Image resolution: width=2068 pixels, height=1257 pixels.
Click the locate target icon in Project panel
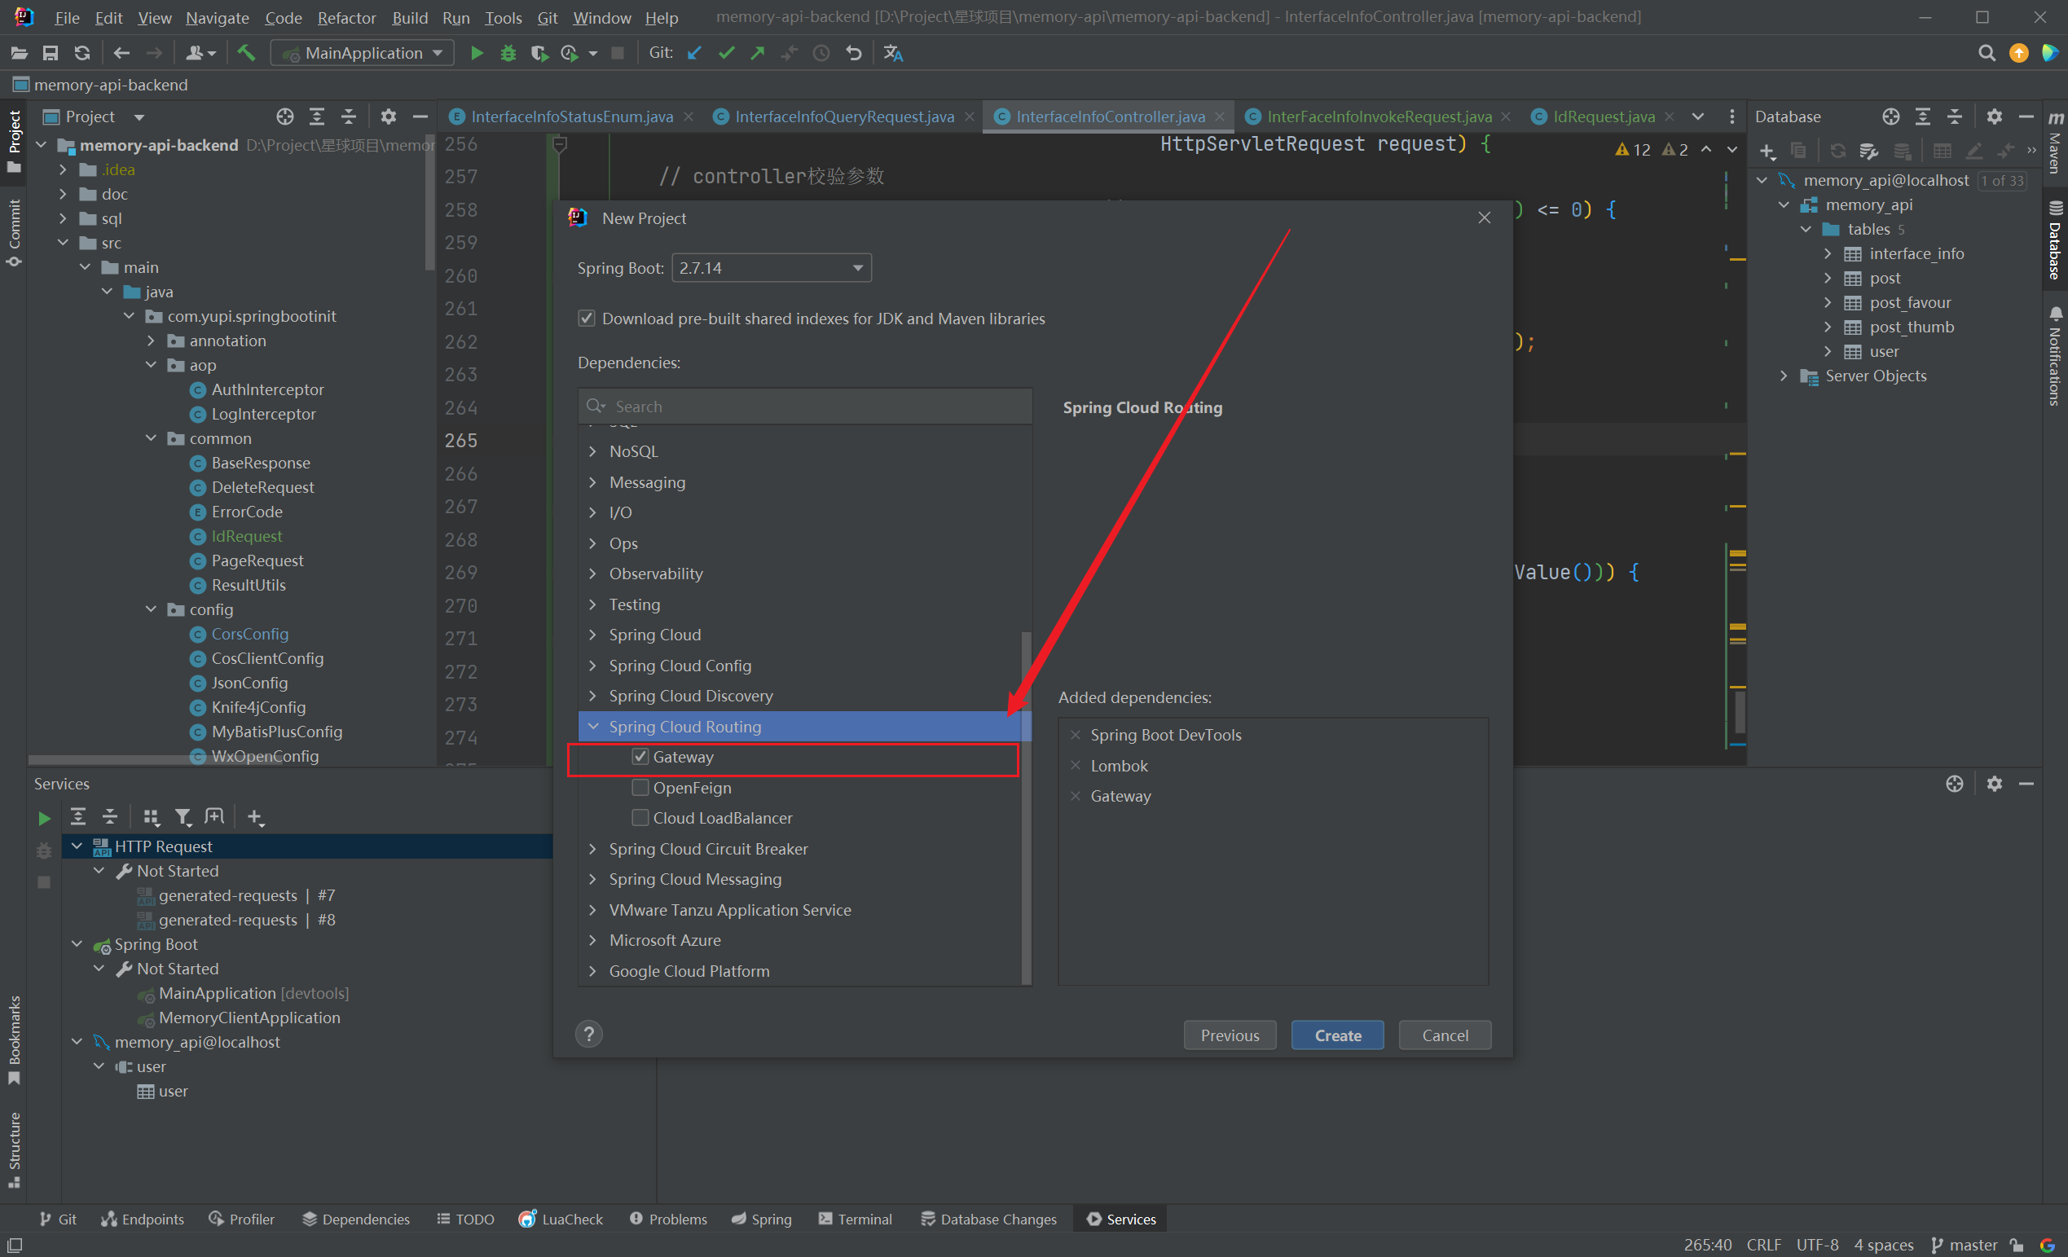[x=284, y=116]
